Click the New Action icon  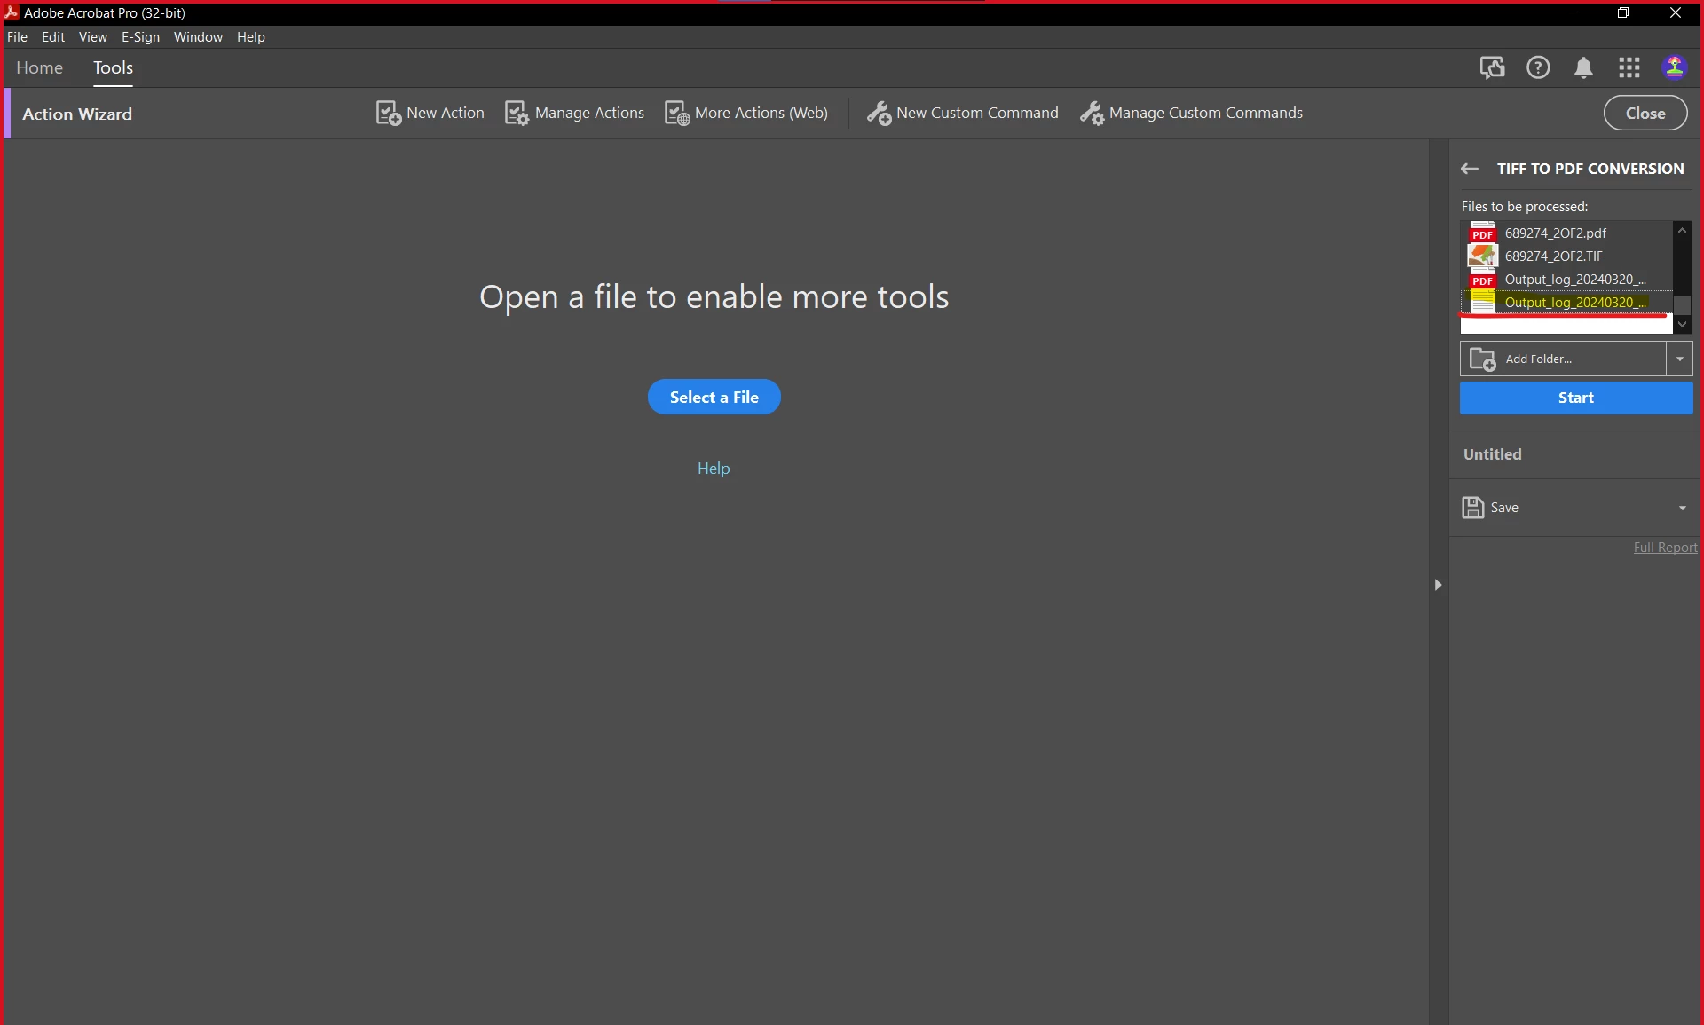point(389,114)
